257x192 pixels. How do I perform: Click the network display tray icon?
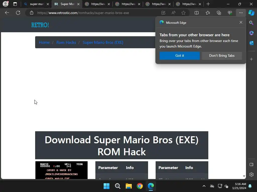tap(220, 186)
